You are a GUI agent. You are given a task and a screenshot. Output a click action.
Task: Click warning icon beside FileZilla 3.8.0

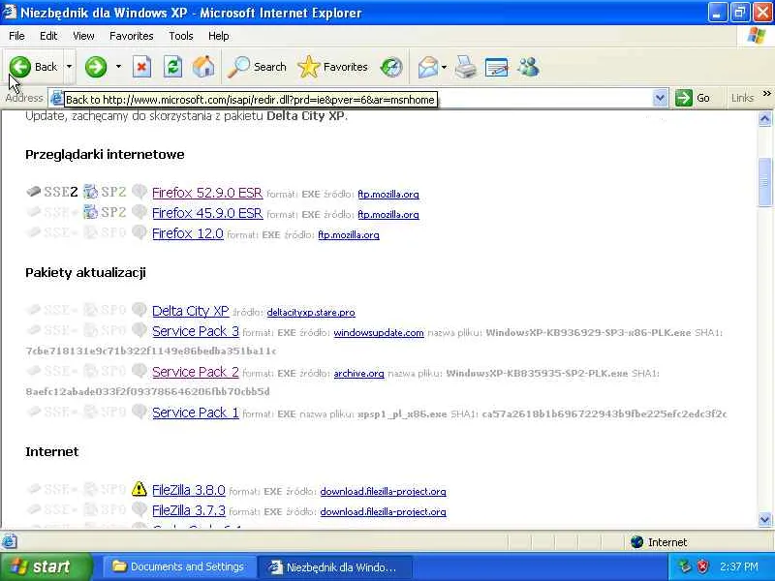(139, 489)
